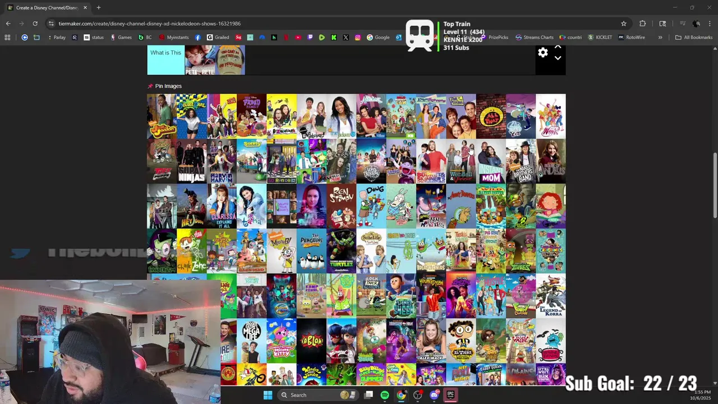Open the Myinstants bookmark
This screenshot has width=718, height=404.
(174, 38)
